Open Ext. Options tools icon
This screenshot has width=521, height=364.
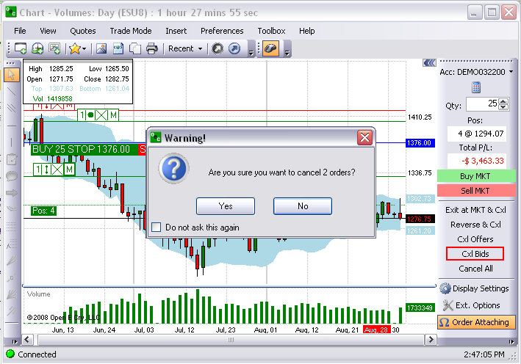click(x=447, y=305)
